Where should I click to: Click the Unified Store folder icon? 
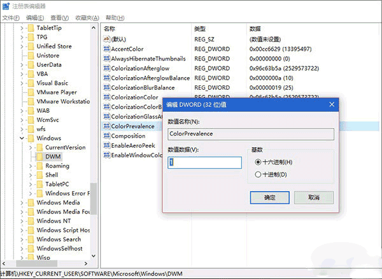(31, 46)
